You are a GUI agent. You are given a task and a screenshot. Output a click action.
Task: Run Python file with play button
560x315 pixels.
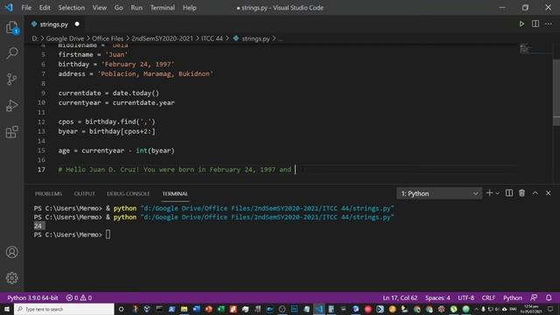click(521, 24)
